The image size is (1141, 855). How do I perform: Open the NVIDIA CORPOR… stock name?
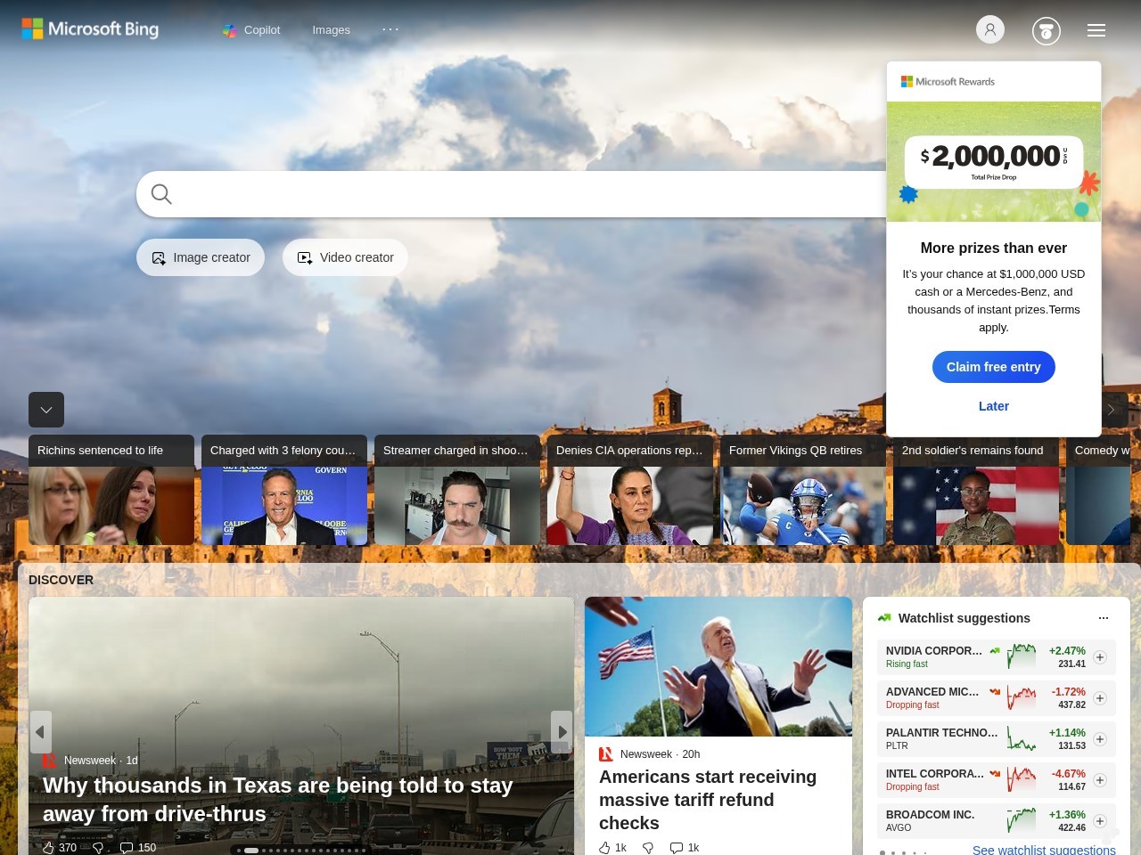934,651
